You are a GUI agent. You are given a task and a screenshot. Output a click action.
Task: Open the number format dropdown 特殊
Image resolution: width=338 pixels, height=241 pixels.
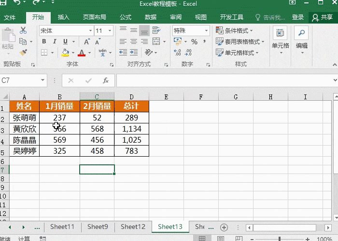[x=191, y=30]
